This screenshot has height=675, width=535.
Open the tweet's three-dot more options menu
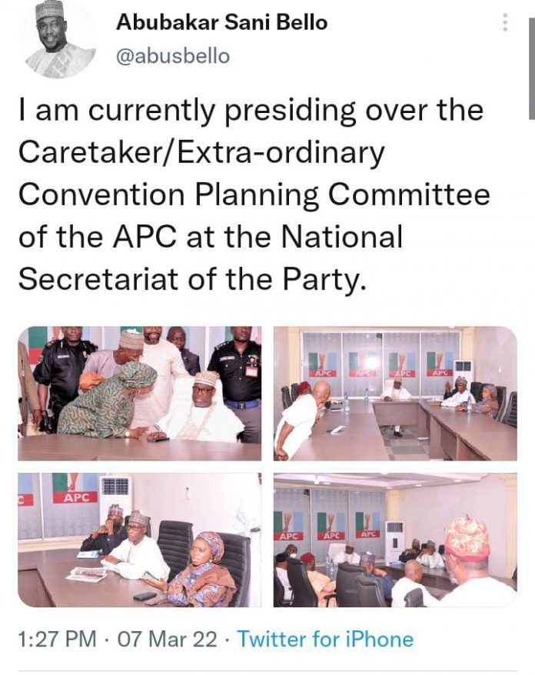tap(505, 23)
